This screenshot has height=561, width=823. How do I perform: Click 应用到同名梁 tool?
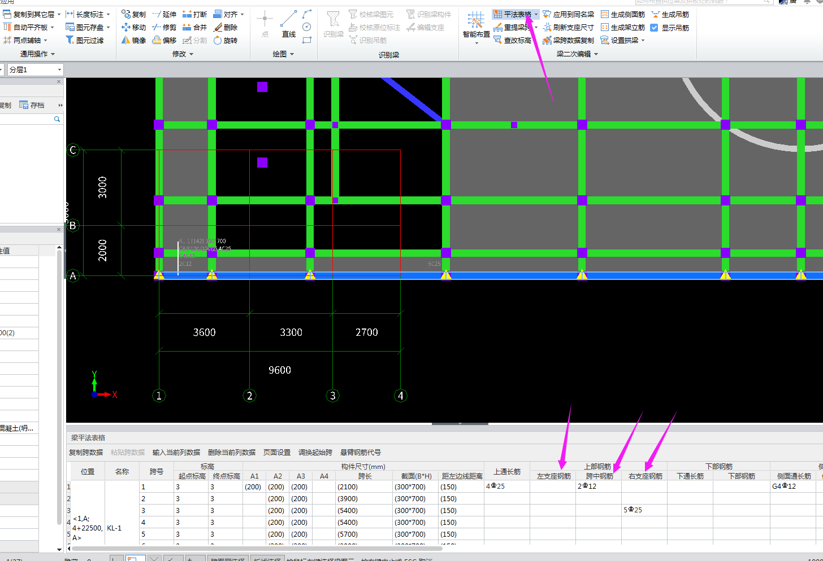569,14
